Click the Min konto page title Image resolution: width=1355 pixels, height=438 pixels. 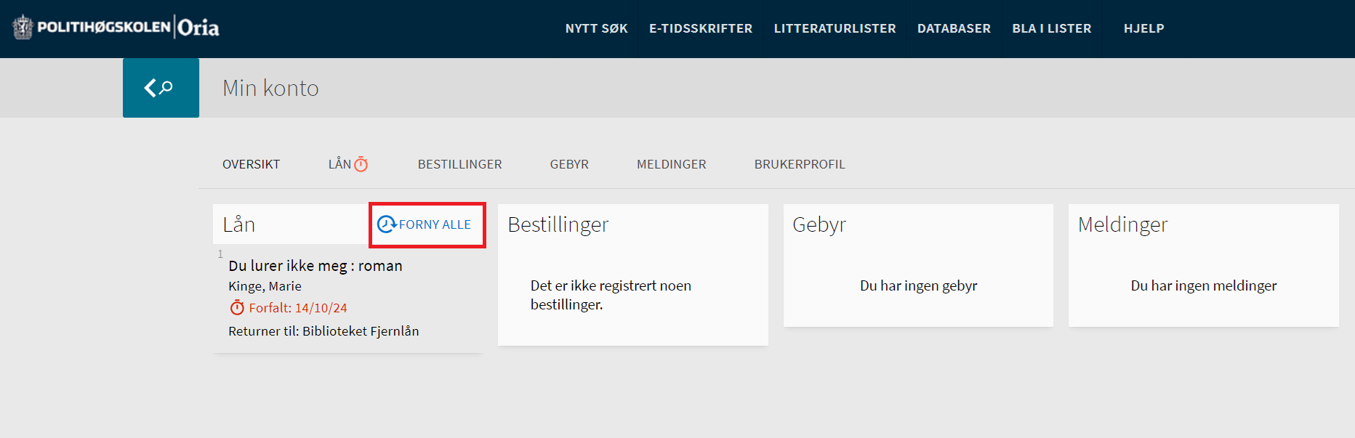click(x=270, y=88)
